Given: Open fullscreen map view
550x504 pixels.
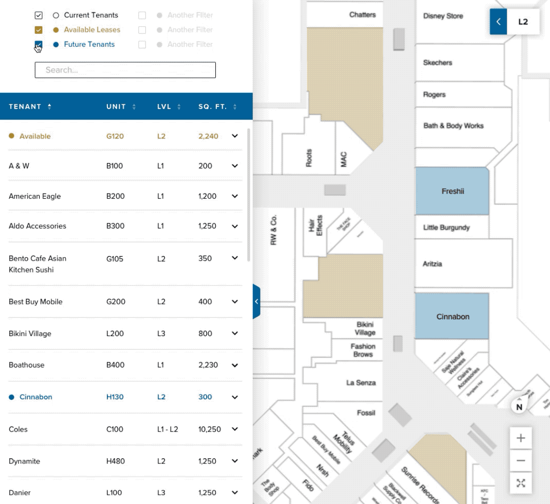Looking at the screenshot, I should click(x=521, y=483).
